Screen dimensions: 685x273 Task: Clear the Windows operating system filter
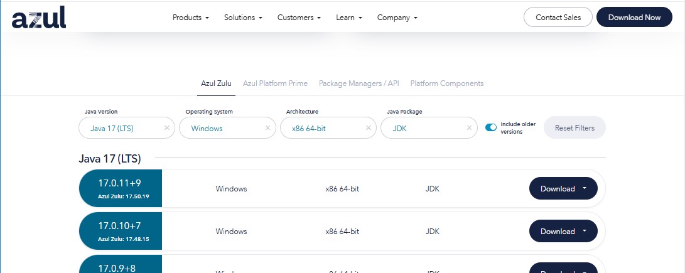[x=268, y=128]
